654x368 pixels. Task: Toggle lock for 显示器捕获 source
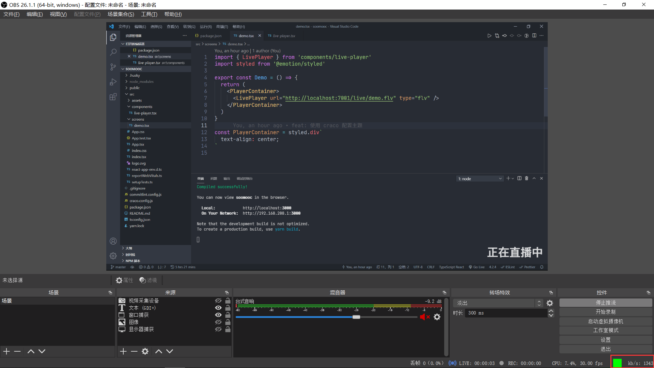228,329
